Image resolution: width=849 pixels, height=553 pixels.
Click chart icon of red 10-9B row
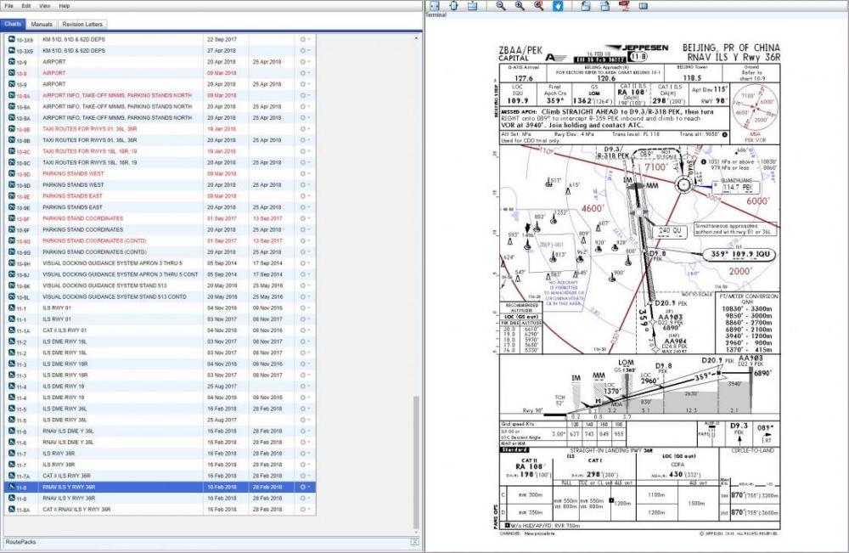point(12,129)
